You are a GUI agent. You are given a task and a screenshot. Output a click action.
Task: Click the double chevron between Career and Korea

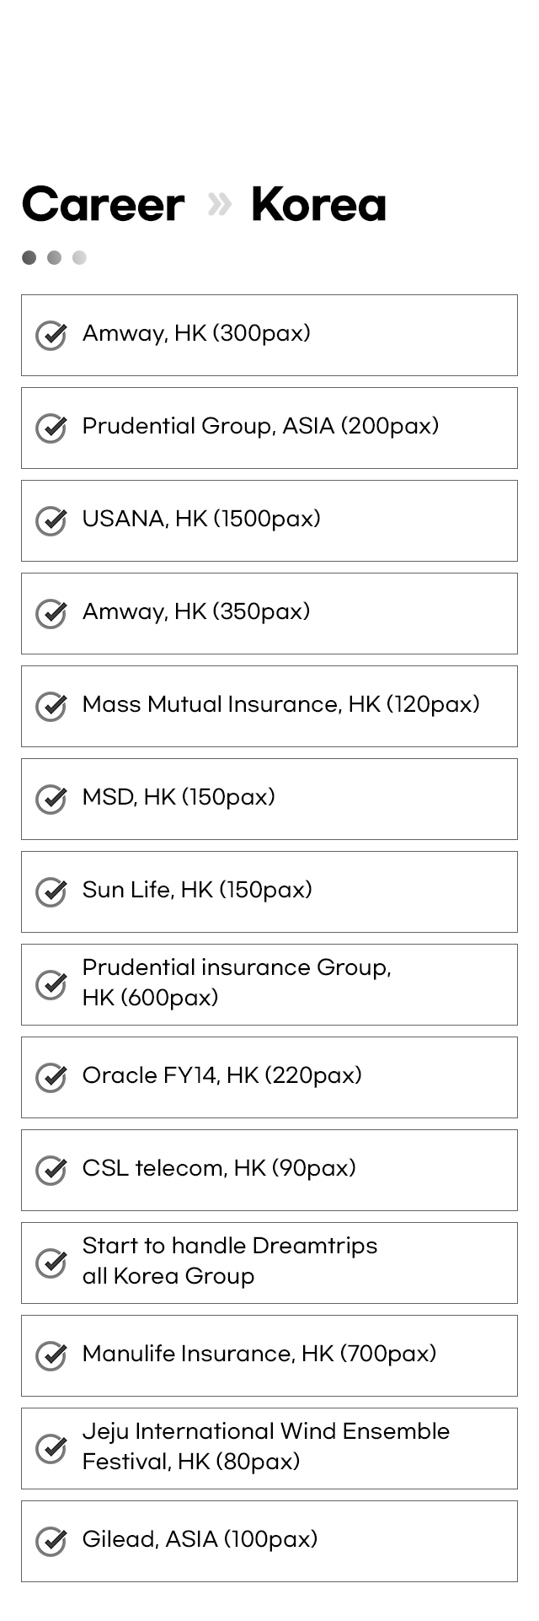click(x=219, y=204)
